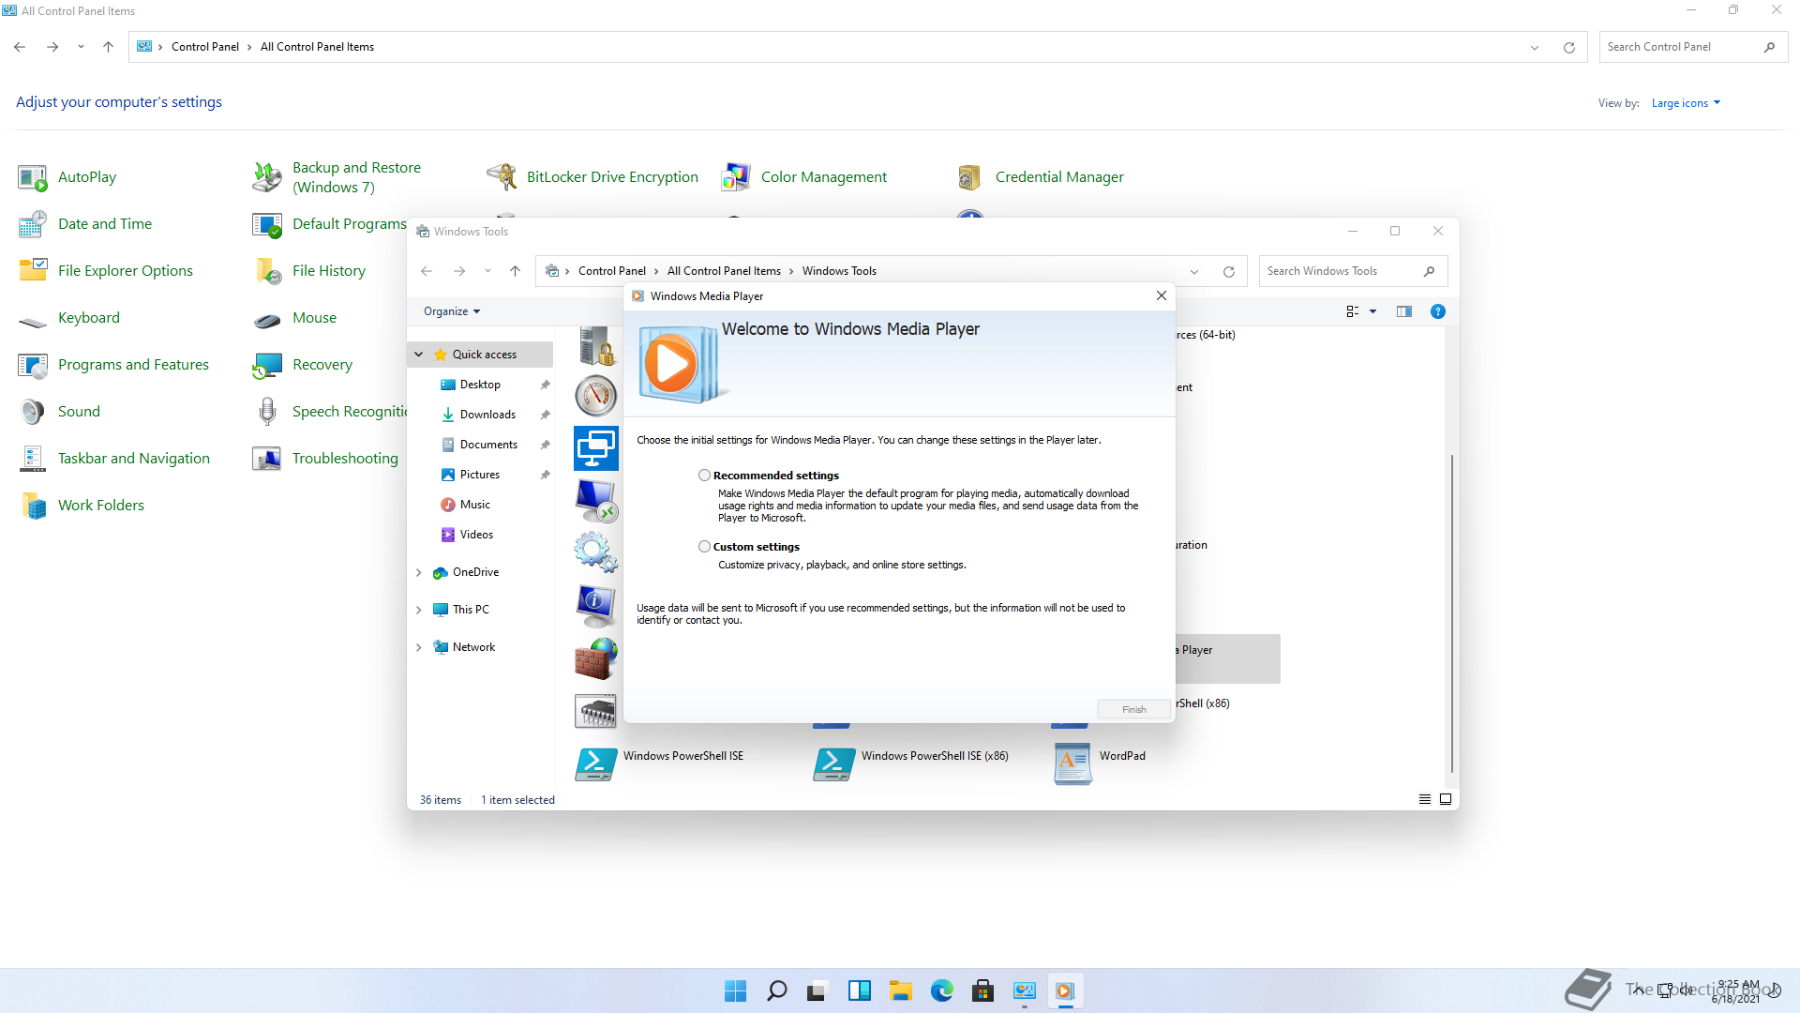The image size is (1800, 1013).
Task: Open Organize menu in Windows Tools
Action: (x=452, y=311)
